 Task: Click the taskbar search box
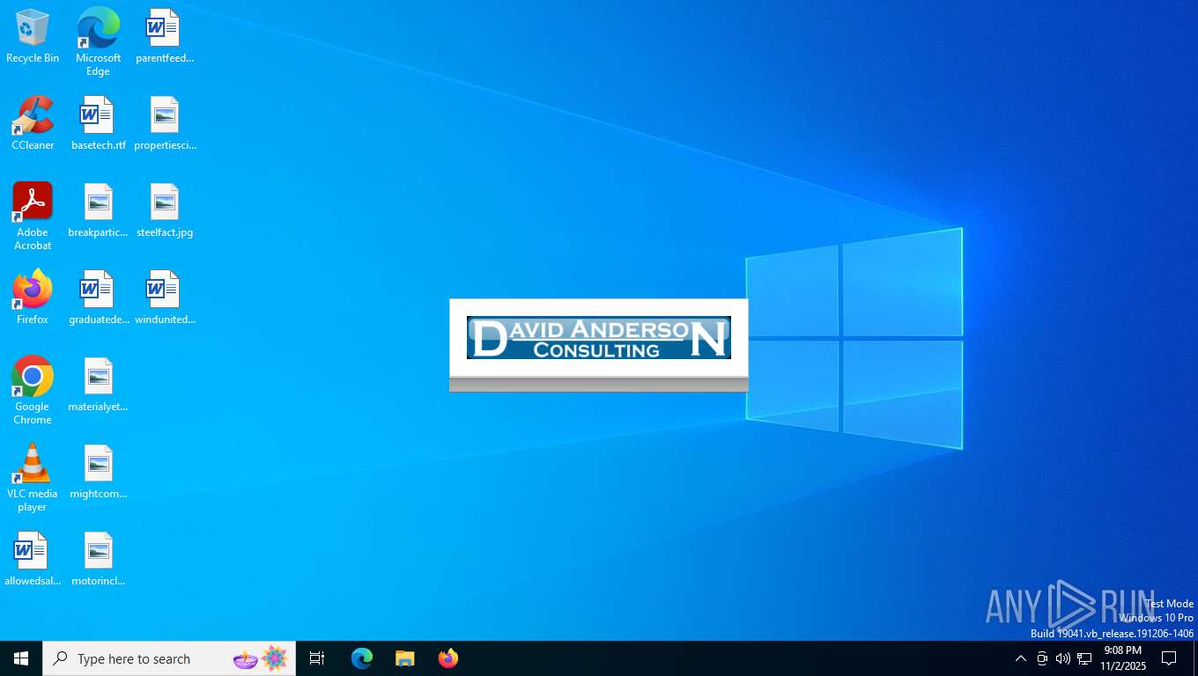[x=169, y=658]
